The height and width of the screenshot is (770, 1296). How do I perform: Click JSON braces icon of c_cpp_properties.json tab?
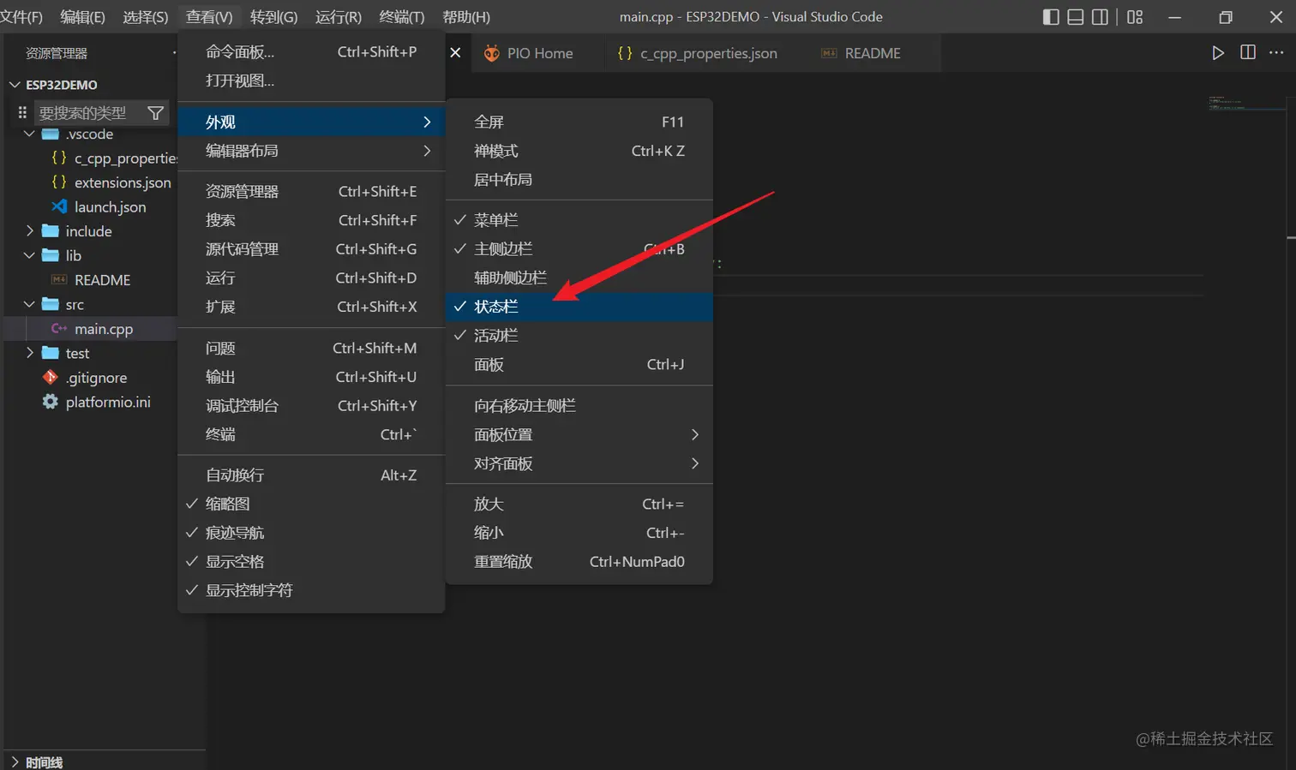point(625,53)
